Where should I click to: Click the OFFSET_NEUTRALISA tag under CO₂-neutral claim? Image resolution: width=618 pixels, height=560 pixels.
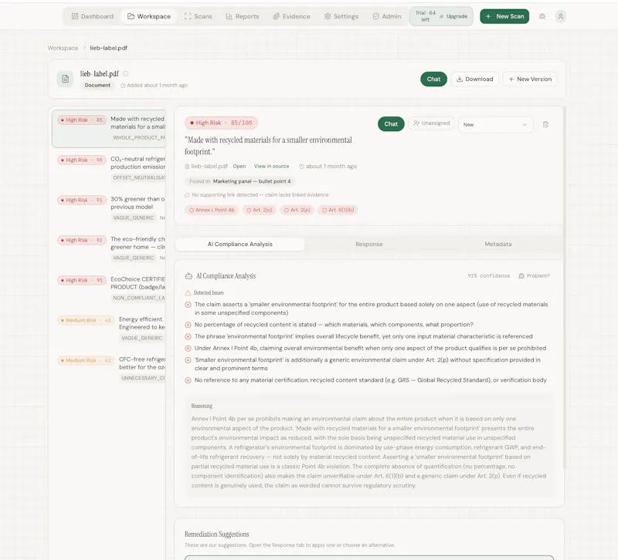pyautogui.click(x=139, y=177)
